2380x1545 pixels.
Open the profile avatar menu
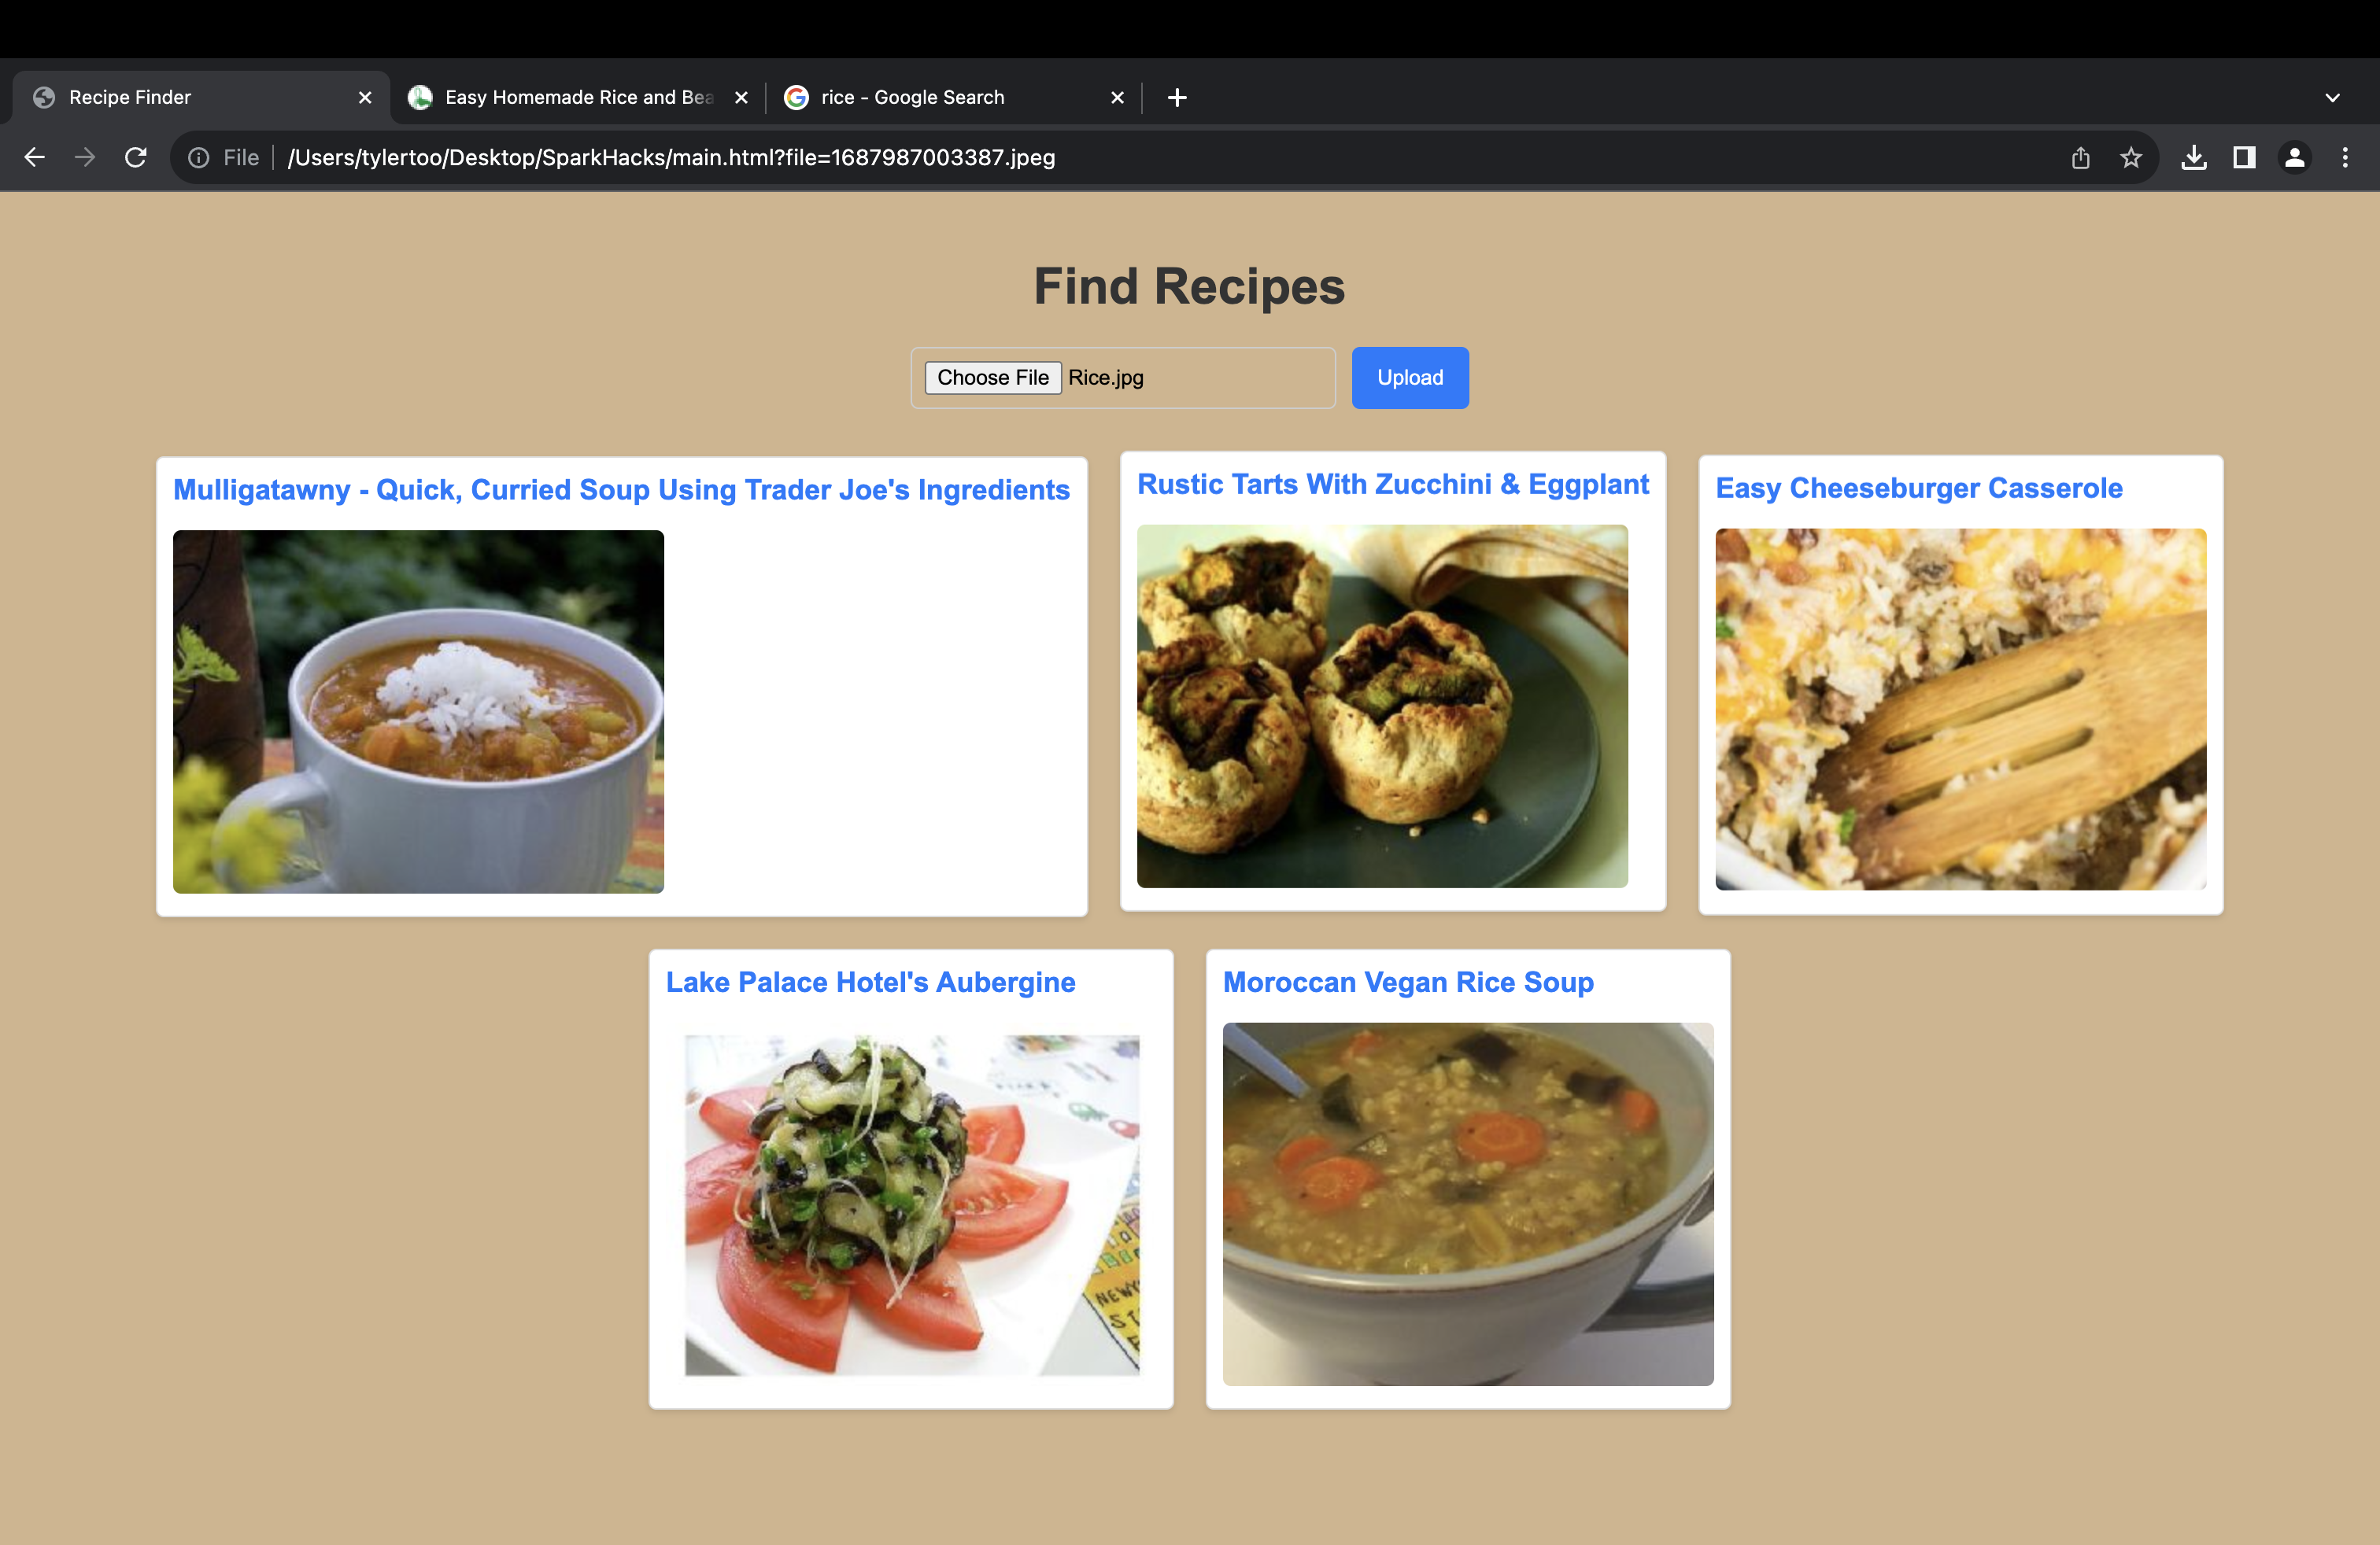point(2295,157)
